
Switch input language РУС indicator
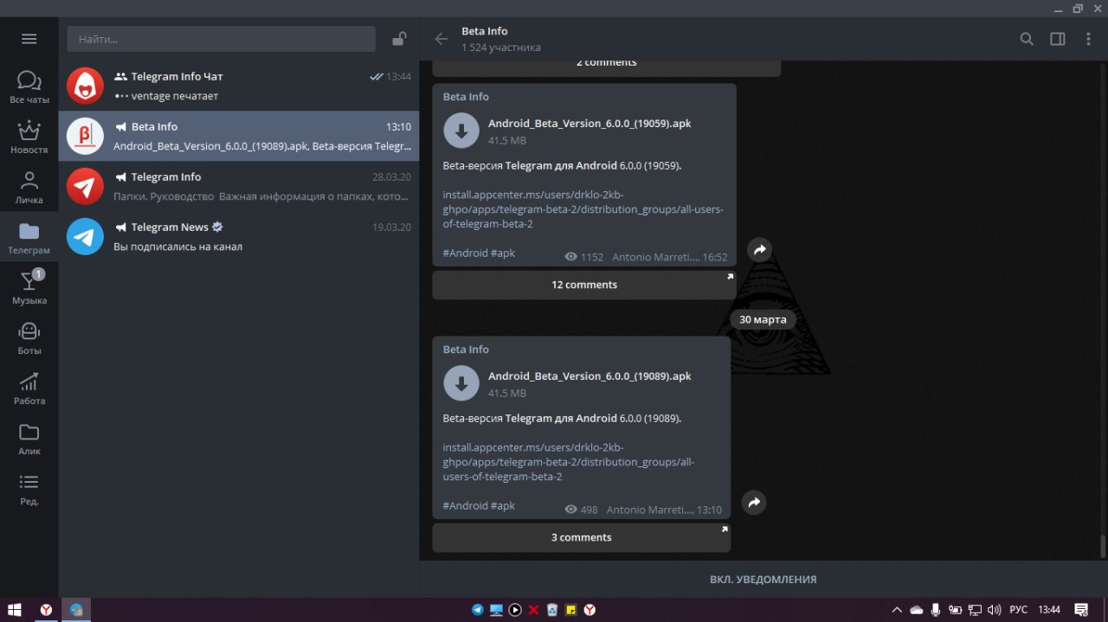tap(1019, 610)
